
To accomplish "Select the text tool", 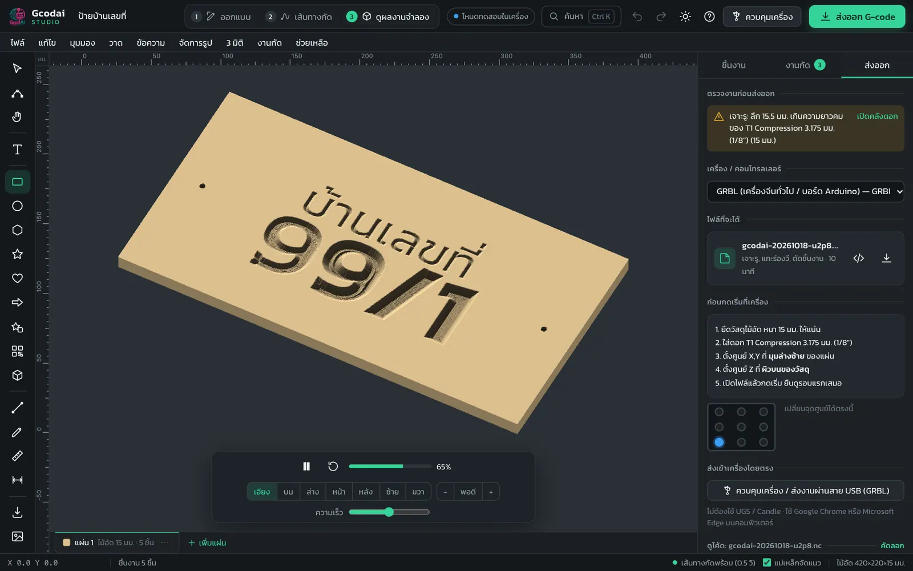I will pyautogui.click(x=17, y=150).
